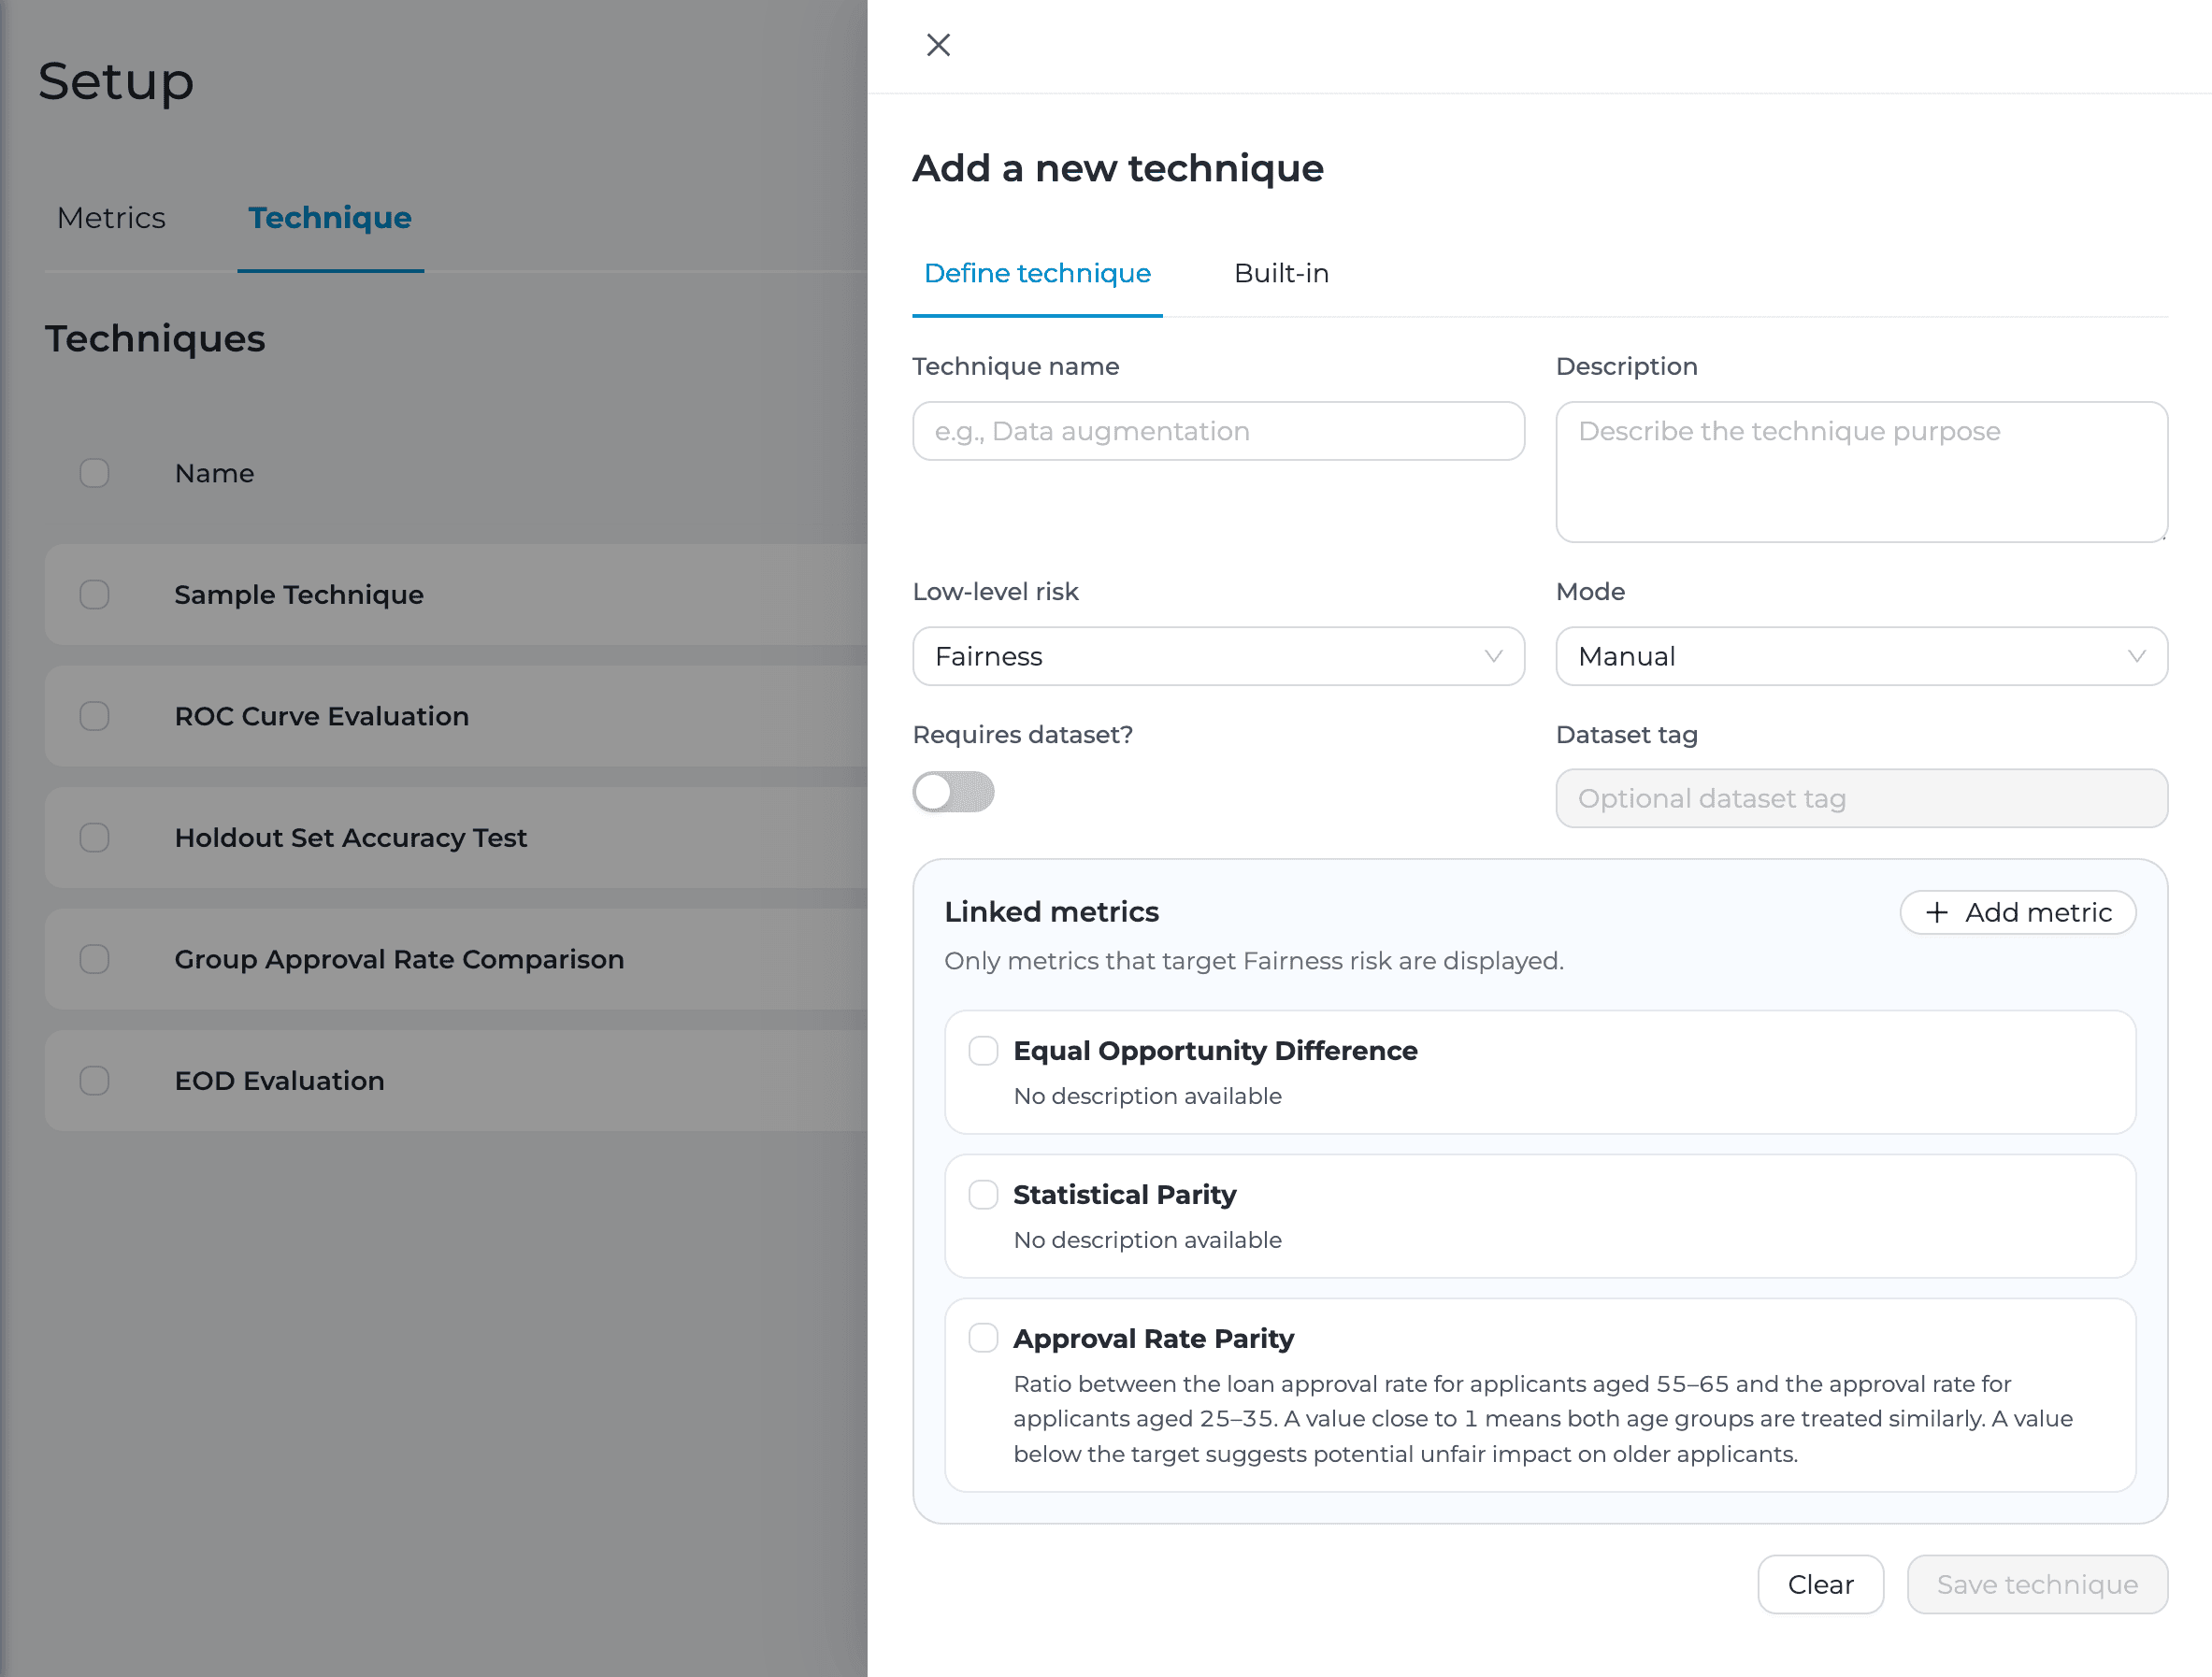Select the Holdout Set Accuracy Test checkbox
2212x1677 pixels.
[94, 838]
